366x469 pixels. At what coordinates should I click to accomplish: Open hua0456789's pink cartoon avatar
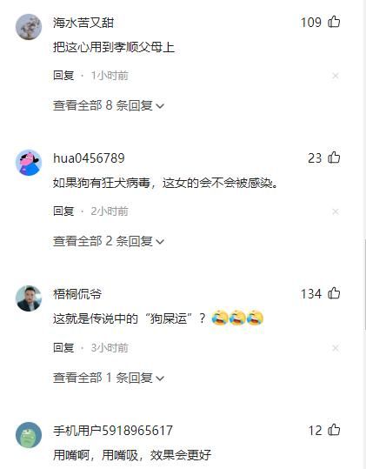click(29, 163)
